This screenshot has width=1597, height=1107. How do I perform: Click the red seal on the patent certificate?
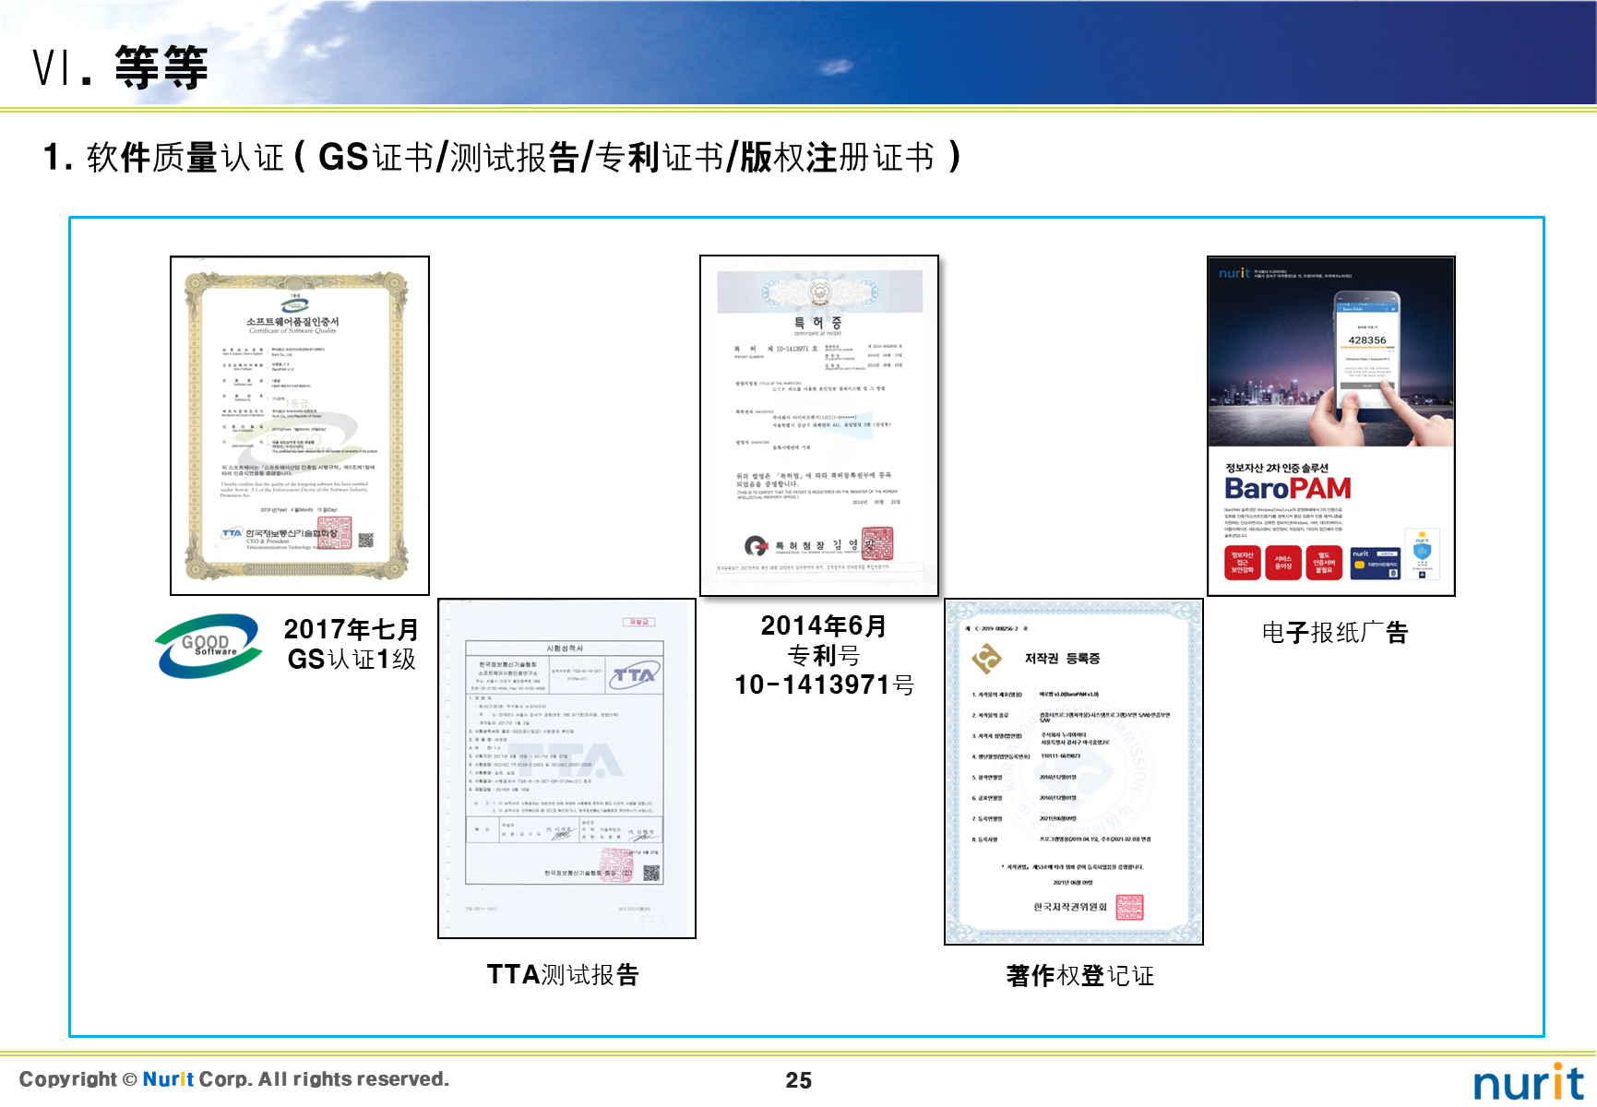click(877, 543)
